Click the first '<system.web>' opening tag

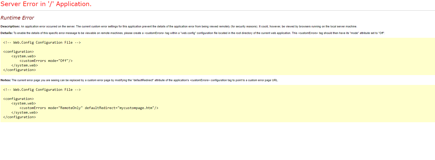(x=24, y=56)
